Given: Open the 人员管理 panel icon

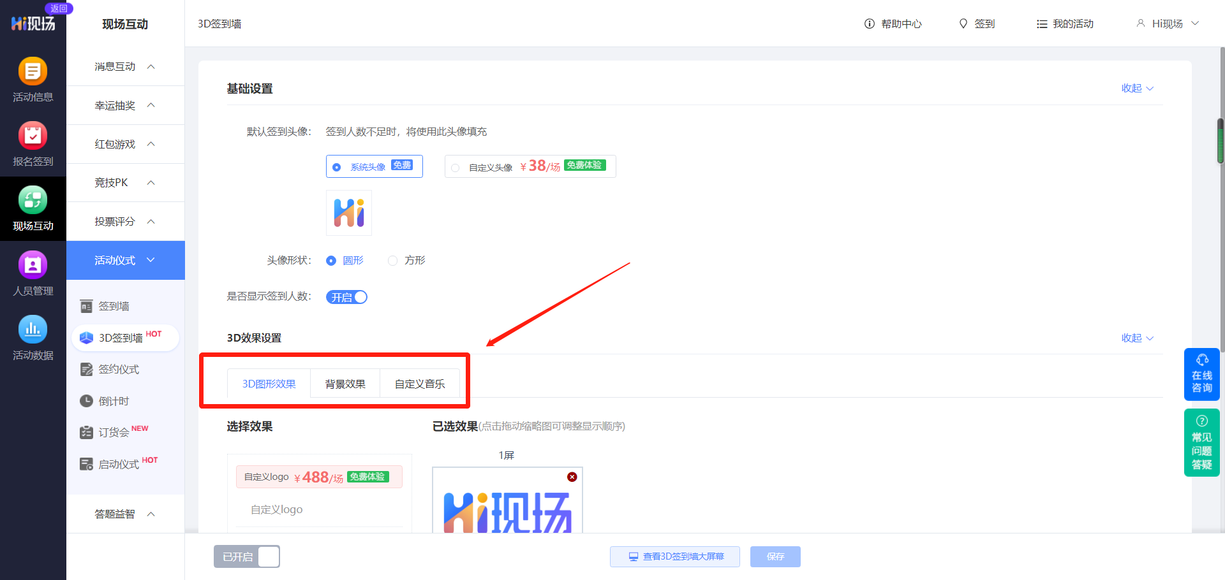Looking at the screenshot, I should pyautogui.click(x=33, y=270).
